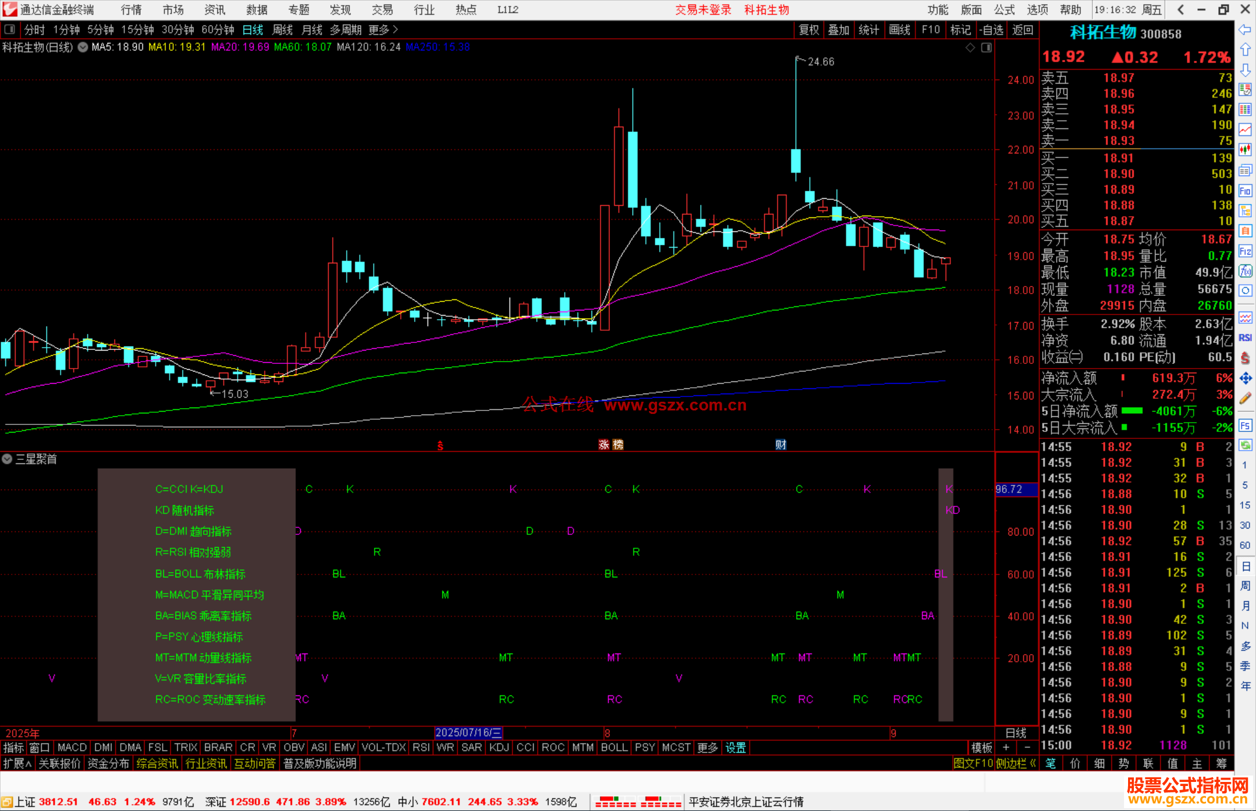Click the red S-arrow icon in sidebar
The width and height of the screenshot is (1256, 811).
[1245, 358]
